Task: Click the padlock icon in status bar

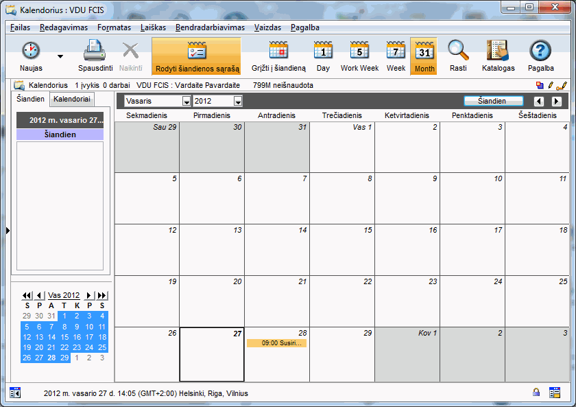Action: 537,393
